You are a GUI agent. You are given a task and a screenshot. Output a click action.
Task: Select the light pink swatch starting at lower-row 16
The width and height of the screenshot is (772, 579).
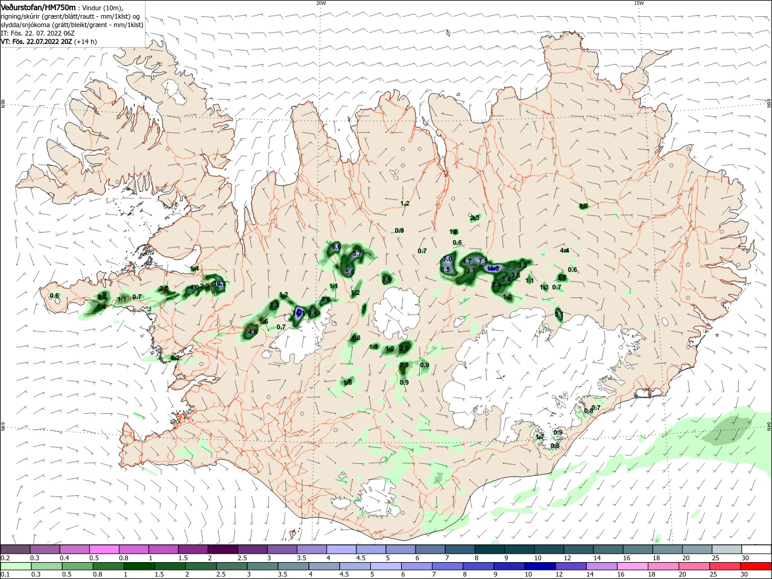[x=633, y=566]
